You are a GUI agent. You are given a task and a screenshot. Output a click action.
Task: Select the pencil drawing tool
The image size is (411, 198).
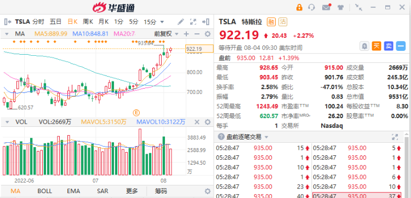(181, 22)
